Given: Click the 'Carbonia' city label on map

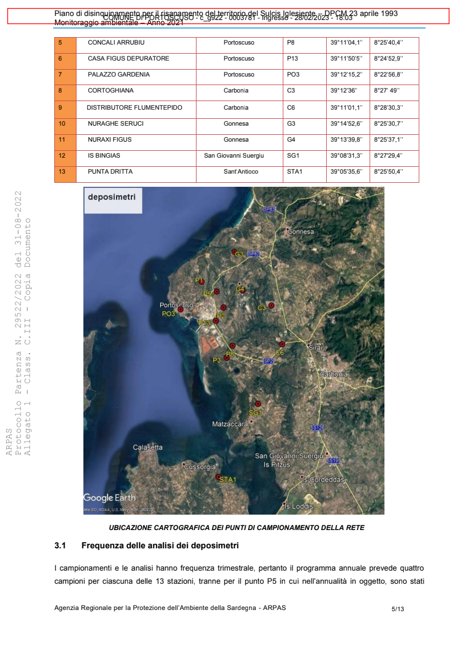Looking at the screenshot, I should [x=334, y=374].
